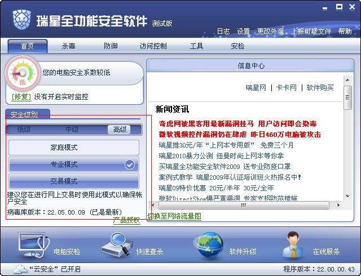Switch to the 杀毒 tab
This screenshot has height=276, width=361.
[69, 46]
